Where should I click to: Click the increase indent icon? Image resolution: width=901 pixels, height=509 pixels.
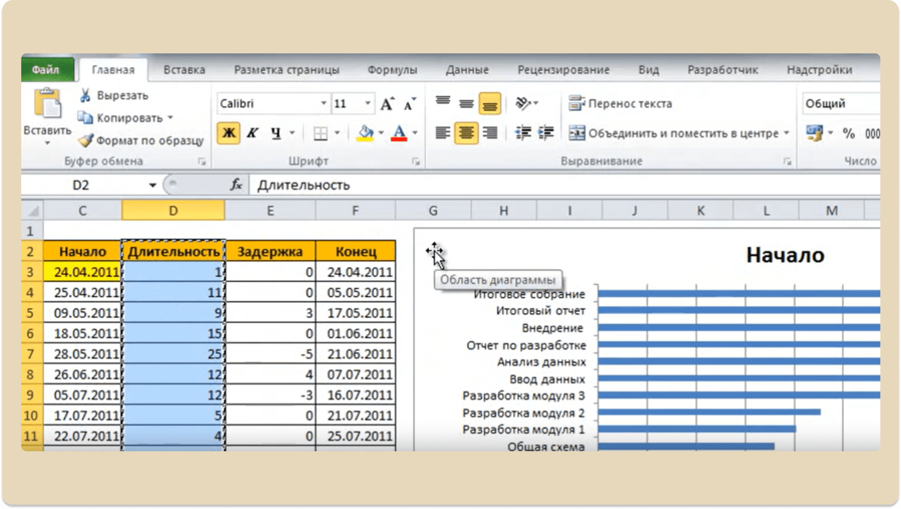coord(546,133)
